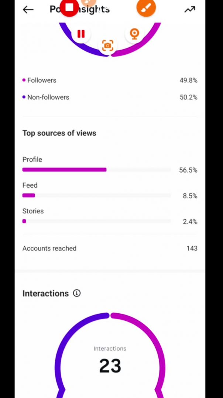Screen dimensions: 223x398
Task: Take a screenshot with the camera icon
Action: point(107,45)
